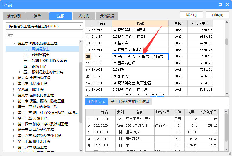Click tree panel scrollbar down arrow
Viewport: 232px width, 156px height.
[81, 151]
